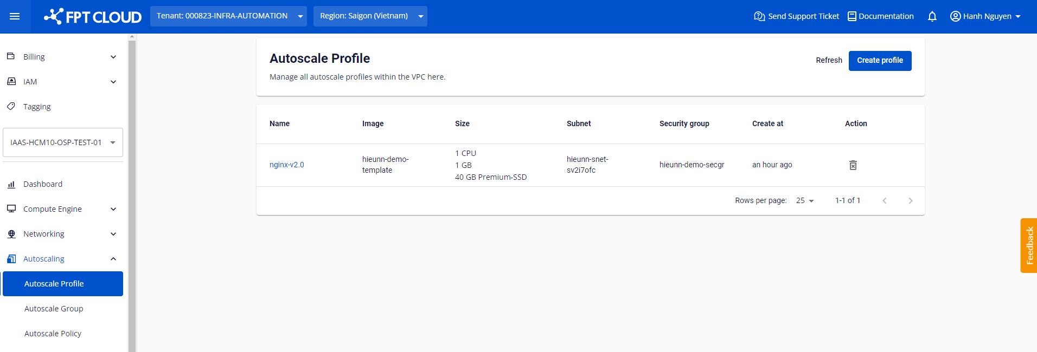Change the rows per page value

[x=805, y=201]
